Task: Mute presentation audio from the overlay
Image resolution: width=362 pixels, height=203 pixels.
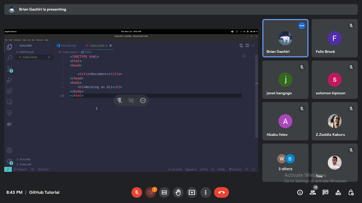Action: pyautogui.click(x=131, y=100)
